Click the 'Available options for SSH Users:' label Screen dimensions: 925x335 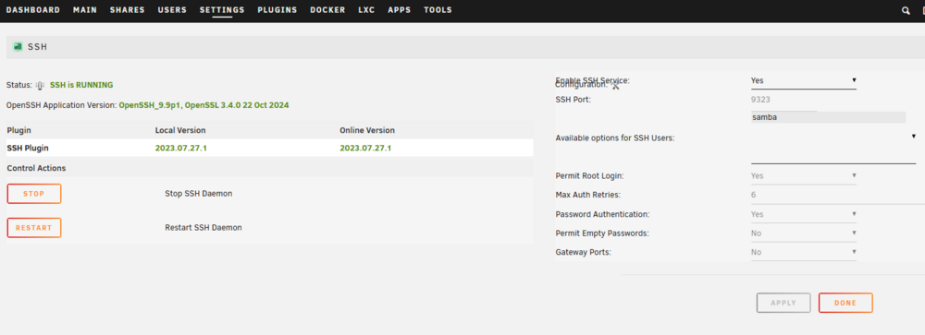pos(615,138)
